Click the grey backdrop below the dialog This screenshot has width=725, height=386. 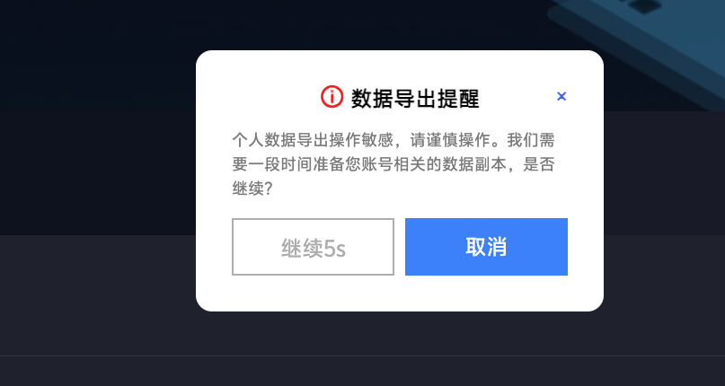[400, 333]
